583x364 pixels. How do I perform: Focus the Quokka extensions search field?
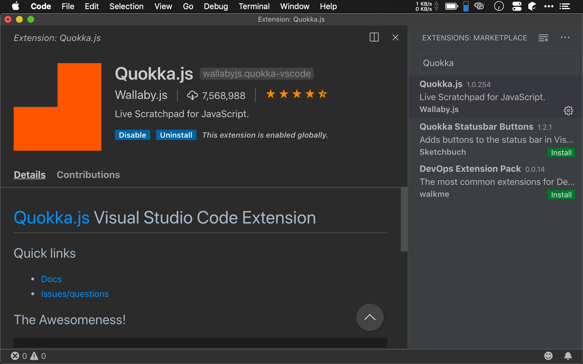point(498,63)
